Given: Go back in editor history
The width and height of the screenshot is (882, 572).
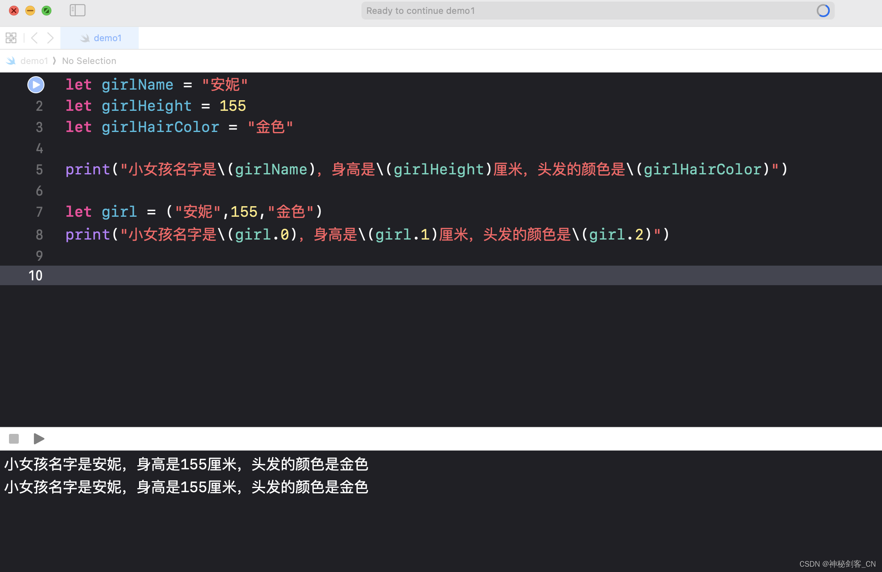Looking at the screenshot, I should (35, 38).
